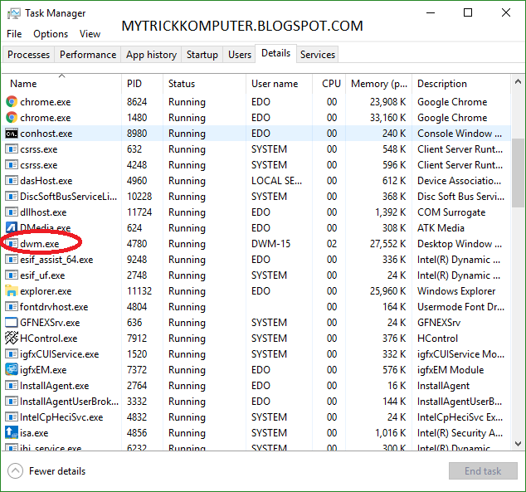Screen dimensions: 526x492
Task: Click PID value 11724
Action: [139, 212]
